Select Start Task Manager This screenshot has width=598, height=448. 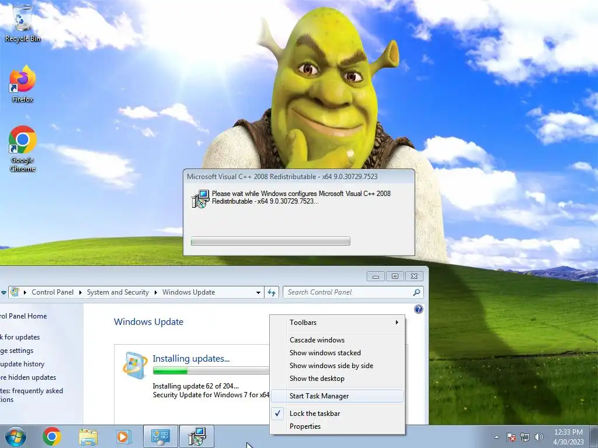338,396
